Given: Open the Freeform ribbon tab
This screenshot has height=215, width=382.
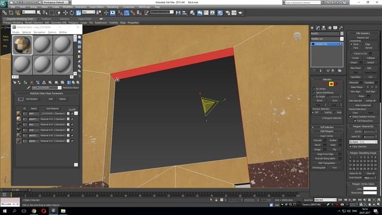Looking at the screenshot, I should pos(47,19).
